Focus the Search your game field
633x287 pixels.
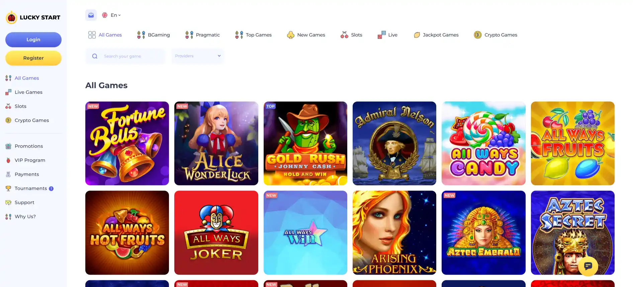coord(125,56)
